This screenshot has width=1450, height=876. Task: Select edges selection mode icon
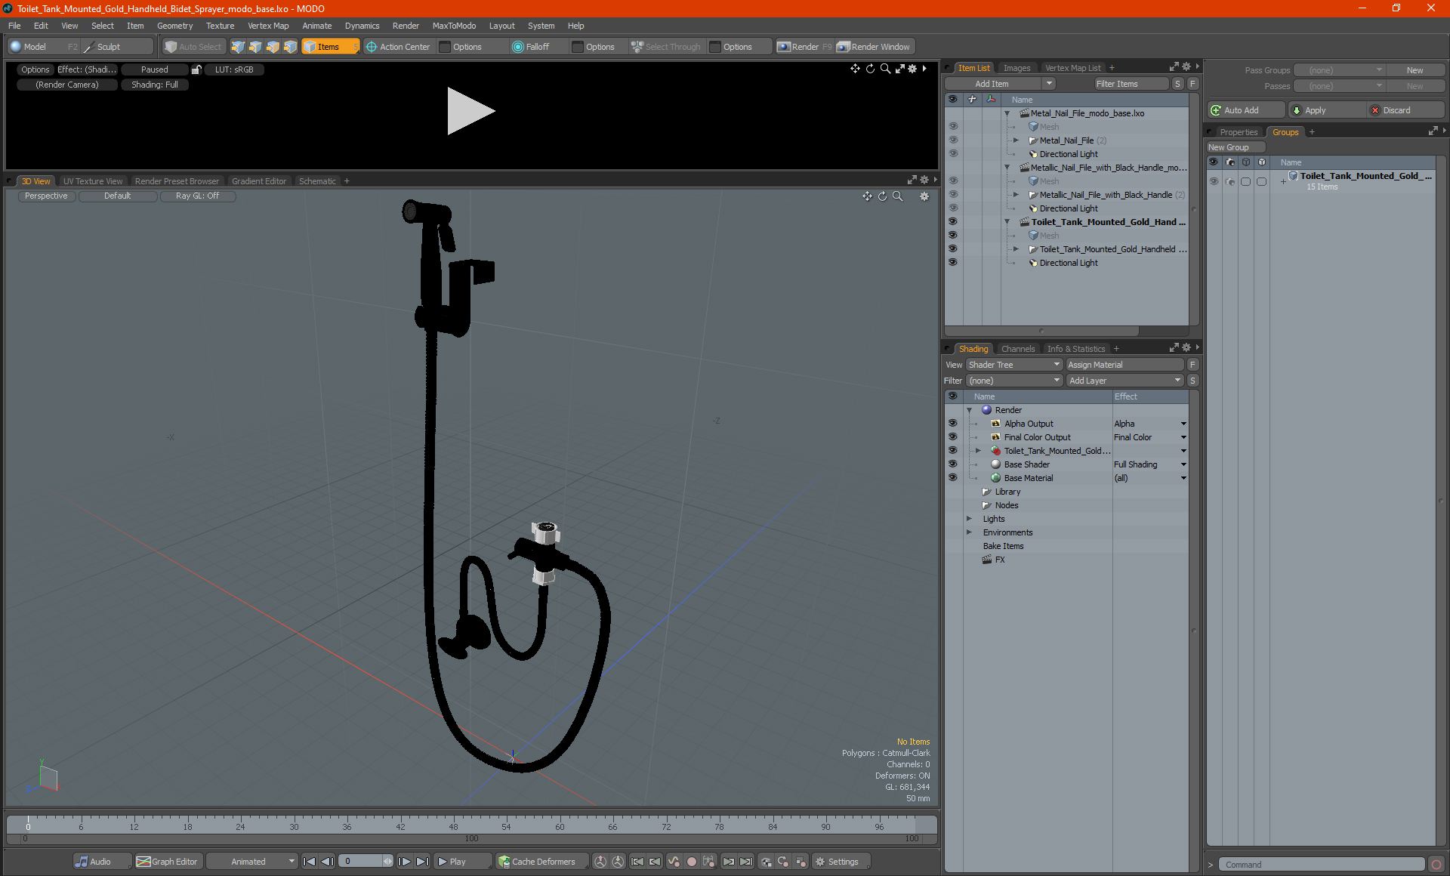pos(255,47)
